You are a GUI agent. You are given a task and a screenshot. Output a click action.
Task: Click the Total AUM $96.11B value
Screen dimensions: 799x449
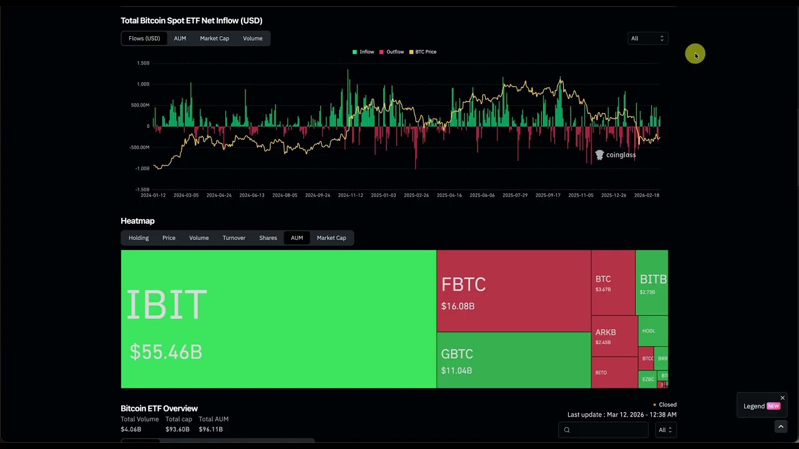210,429
